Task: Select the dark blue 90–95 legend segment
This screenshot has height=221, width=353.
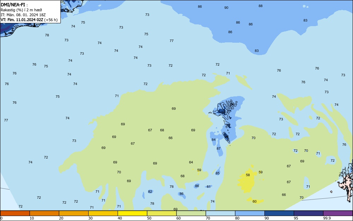Action: tap(279, 213)
